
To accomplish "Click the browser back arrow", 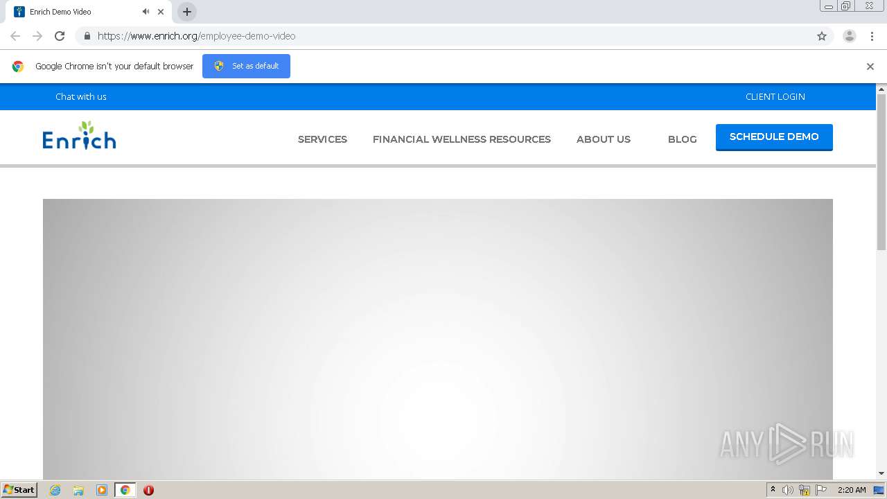I will click(x=15, y=36).
